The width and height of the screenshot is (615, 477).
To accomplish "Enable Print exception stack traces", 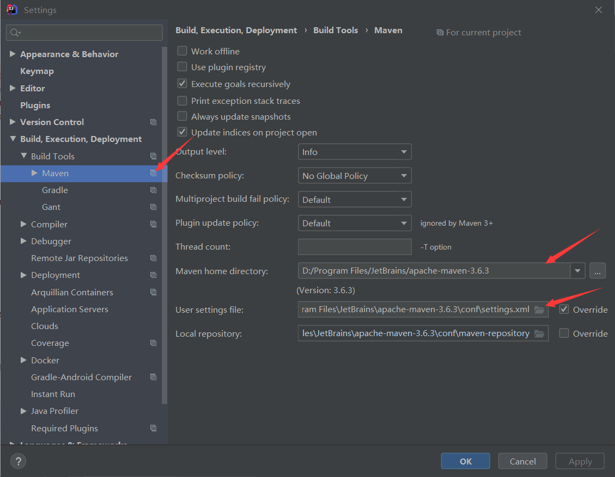I will pos(182,101).
